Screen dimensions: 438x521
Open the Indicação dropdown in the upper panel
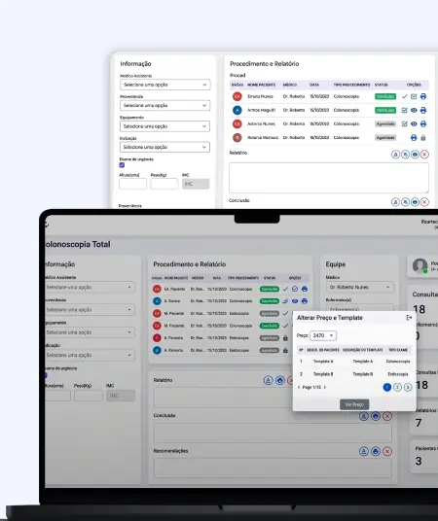(x=164, y=147)
